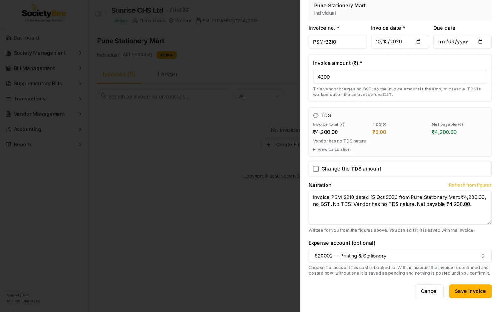This screenshot has height=312, width=500.
Task: Expand the Transactions menu chevron
Action: (x=80, y=99)
